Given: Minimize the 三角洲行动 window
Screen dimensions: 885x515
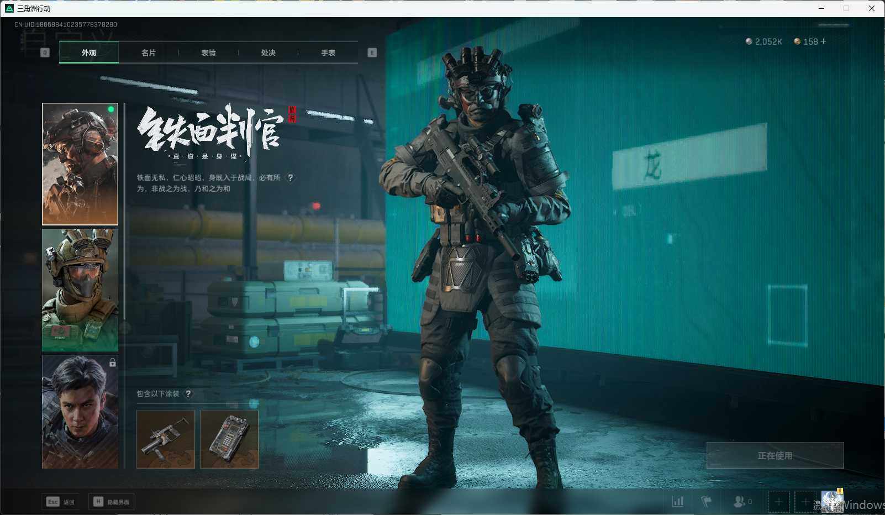Looking at the screenshot, I should coord(821,8).
